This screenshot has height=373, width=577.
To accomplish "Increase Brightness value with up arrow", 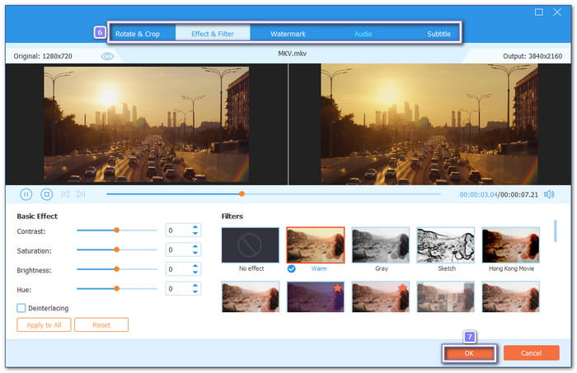I will pos(195,266).
